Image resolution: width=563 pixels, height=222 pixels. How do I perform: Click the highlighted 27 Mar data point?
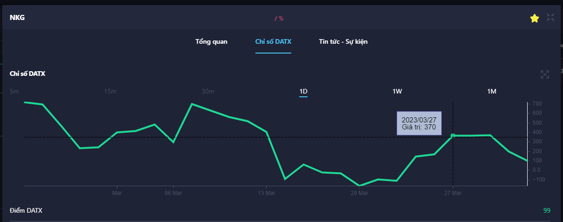(453, 135)
